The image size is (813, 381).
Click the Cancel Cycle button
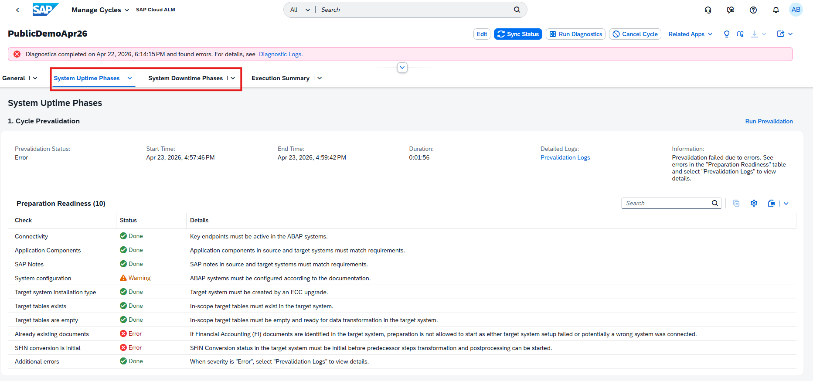(x=635, y=34)
